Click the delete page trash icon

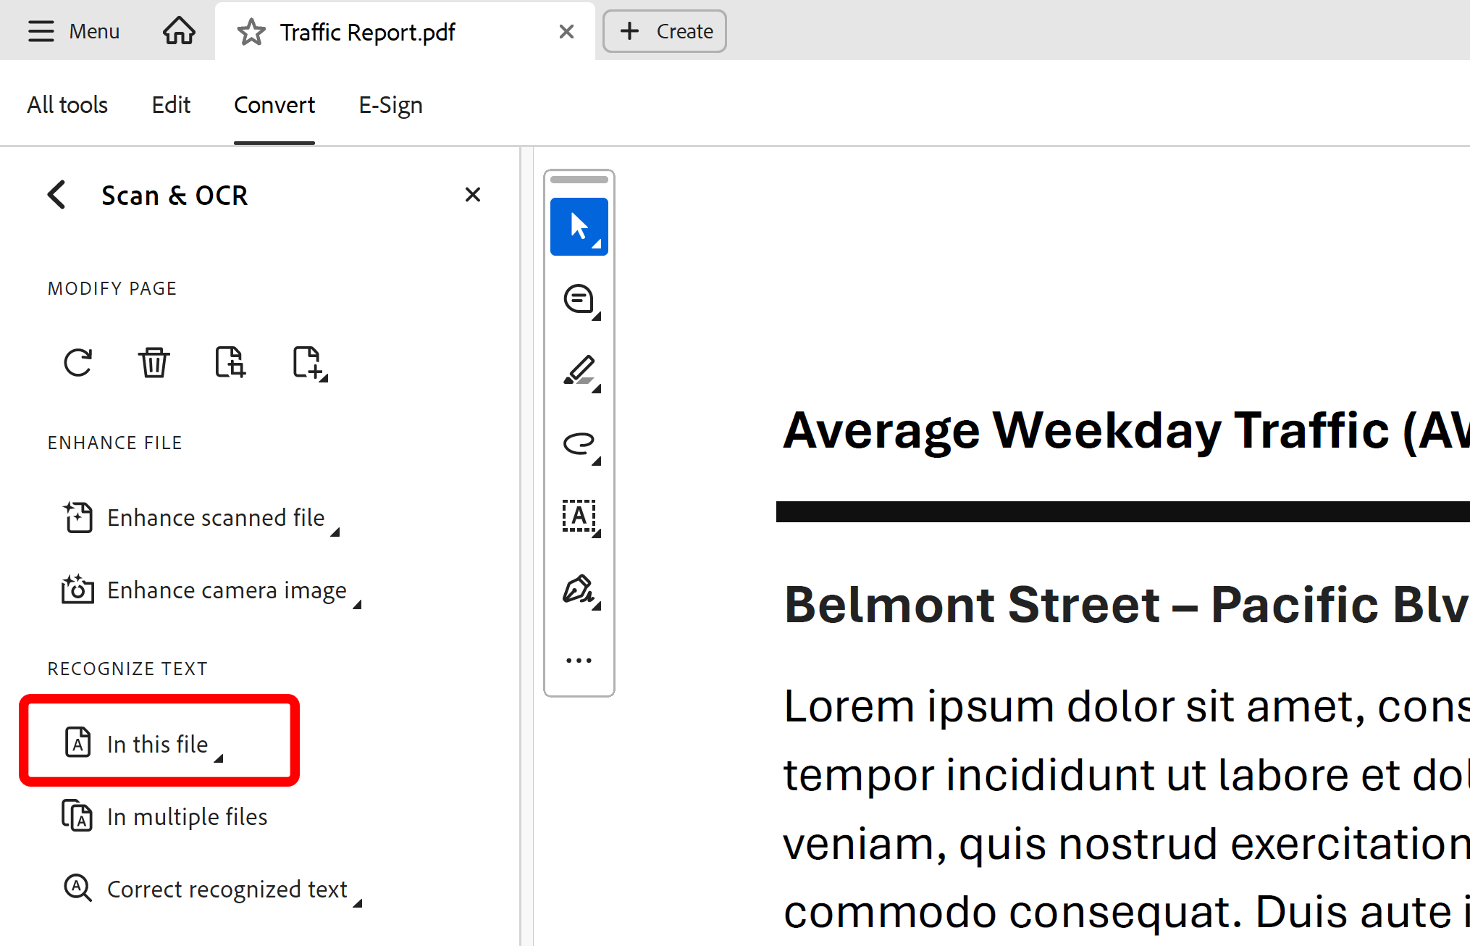click(x=154, y=362)
